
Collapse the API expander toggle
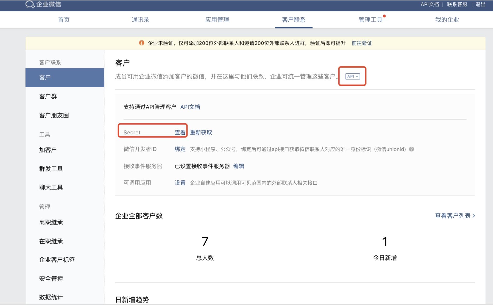(x=353, y=76)
